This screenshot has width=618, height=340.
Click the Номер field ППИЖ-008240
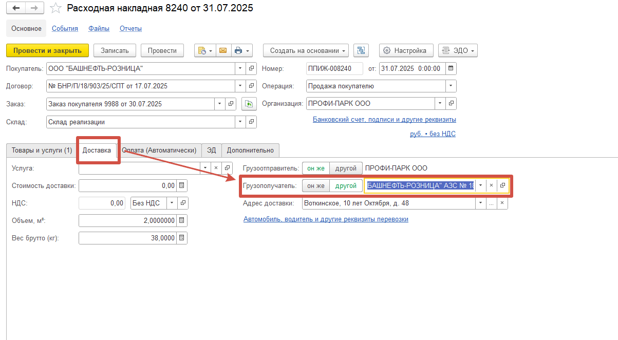(334, 68)
